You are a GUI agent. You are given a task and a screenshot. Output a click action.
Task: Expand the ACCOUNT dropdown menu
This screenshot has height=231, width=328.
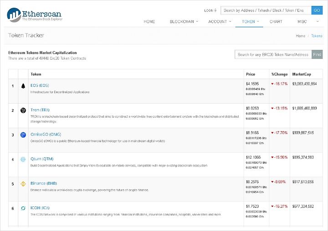tap(220, 21)
